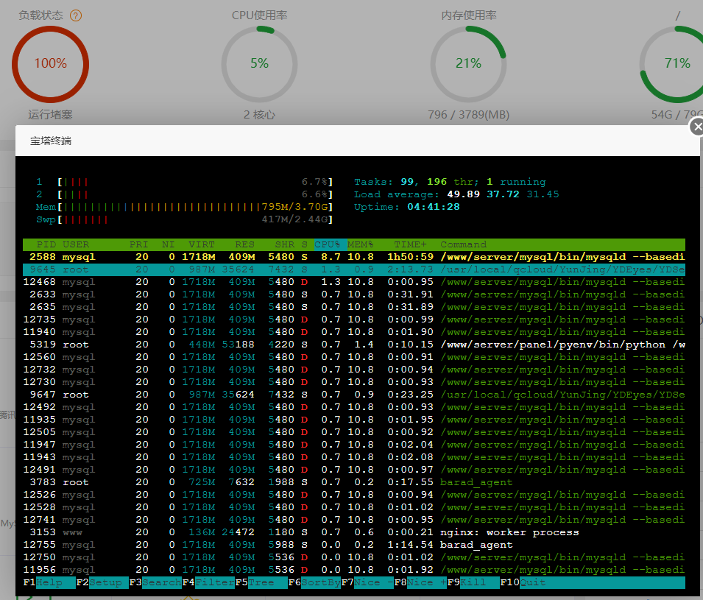The height and width of the screenshot is (600, 703).
Task: Click the load status help question icon
Action: tap(76, 15)
